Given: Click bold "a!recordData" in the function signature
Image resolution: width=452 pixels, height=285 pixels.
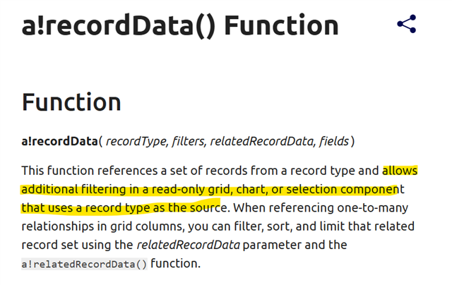Looking at the screenshot, I should [59, 142].
